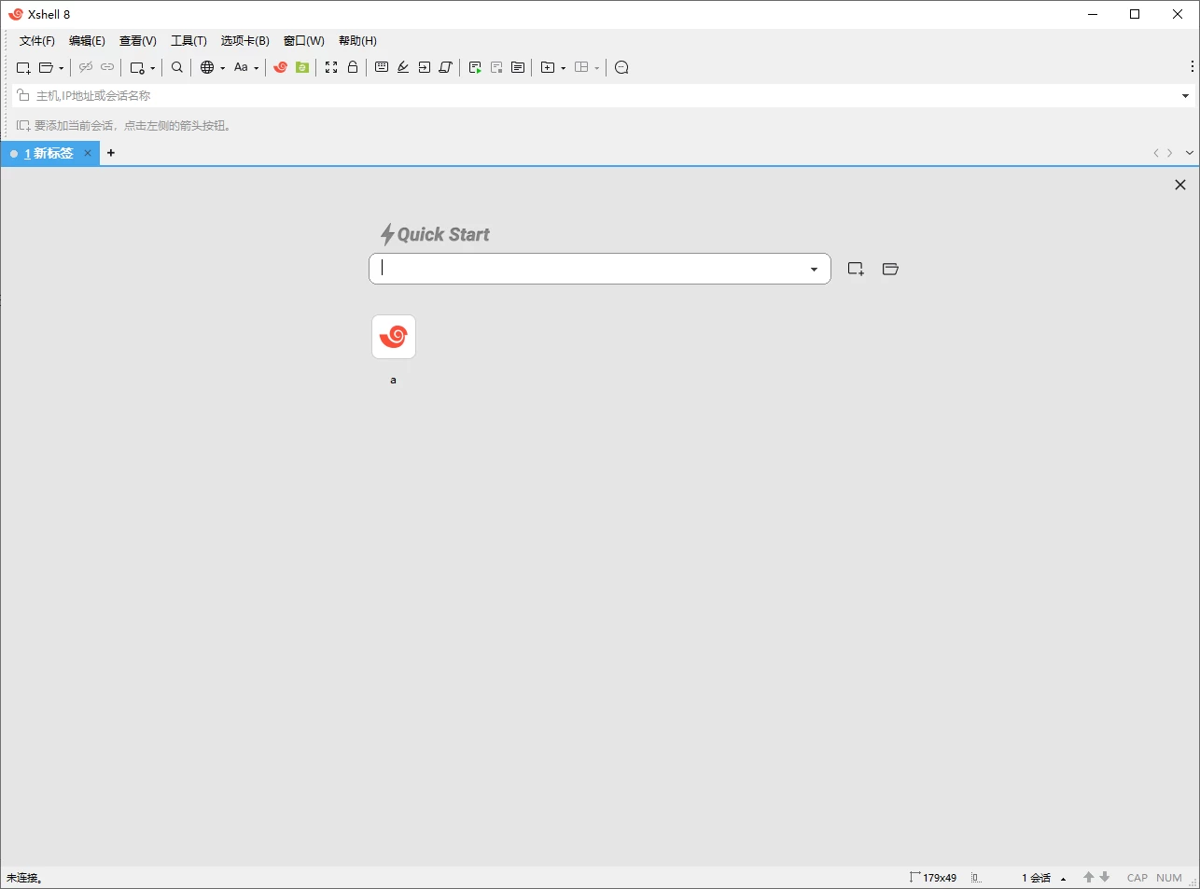Switch to fullscreen with the toolbar icon

(331, 67)
